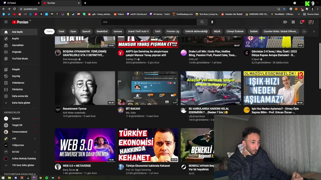Select the Tümü filter chip
321x180 pixels.
coord(49,31)
